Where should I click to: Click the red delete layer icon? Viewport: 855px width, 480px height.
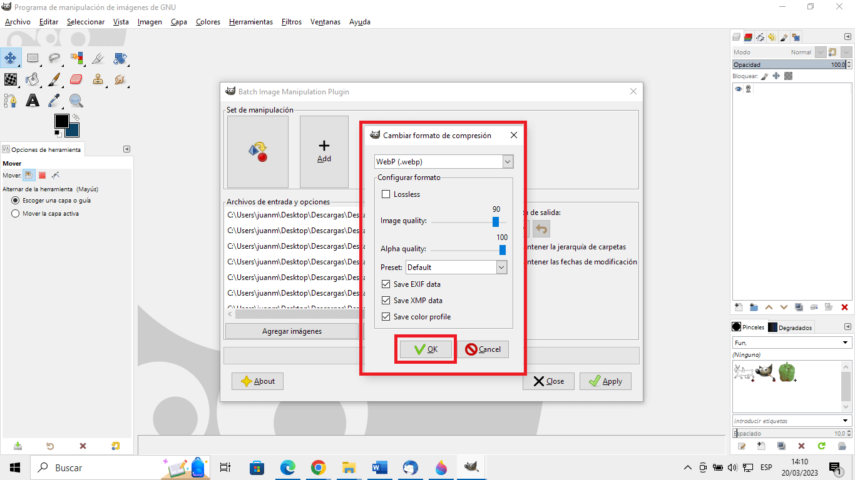pos(844,307)
